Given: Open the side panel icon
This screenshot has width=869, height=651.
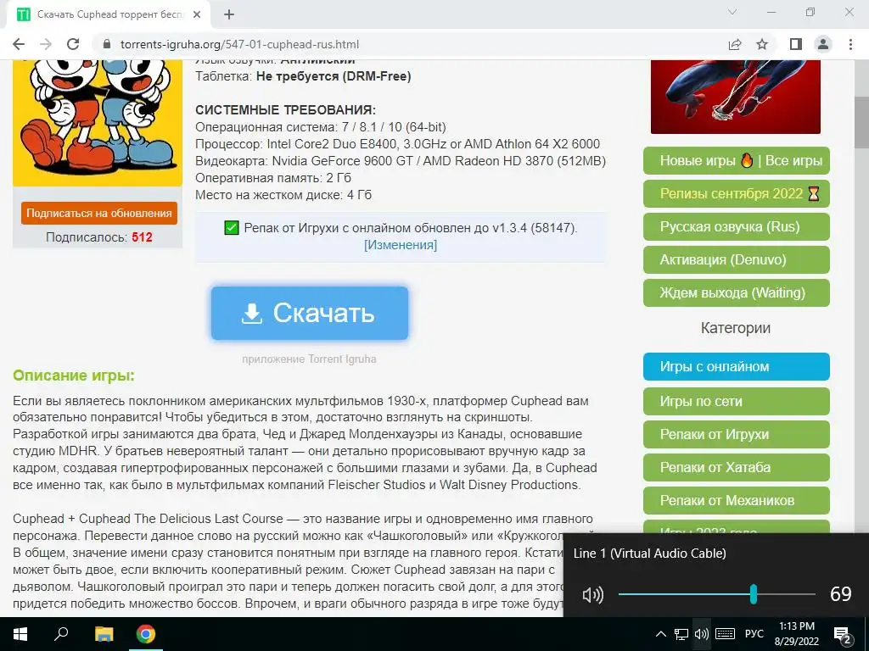Looking at the screenshot, I should coord(796,44).
